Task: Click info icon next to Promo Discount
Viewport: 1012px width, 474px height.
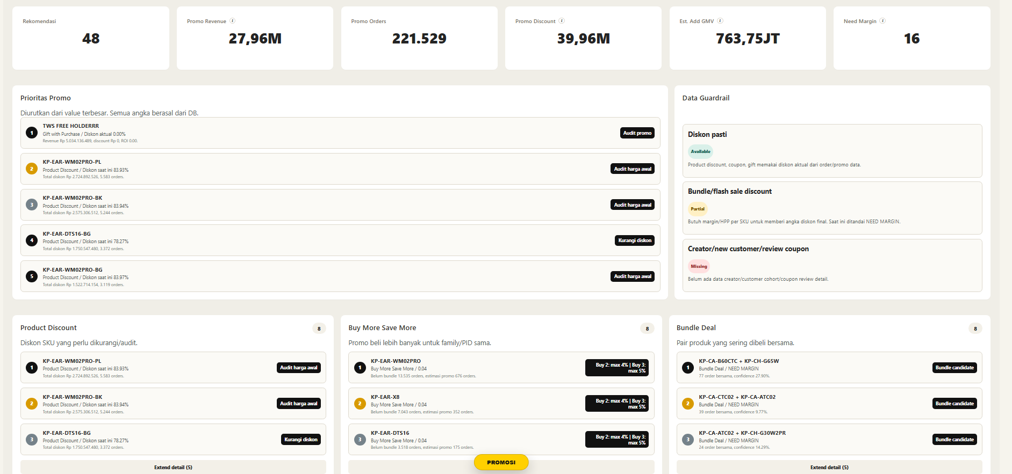Action: 562,21
